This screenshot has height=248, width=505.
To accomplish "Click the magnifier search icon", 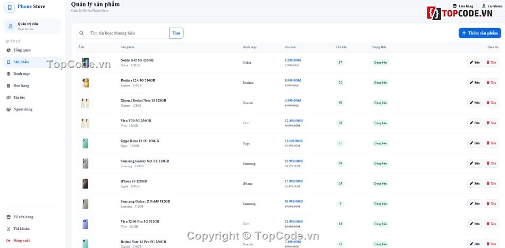I will pyautogui.click(x=81, y=33).
